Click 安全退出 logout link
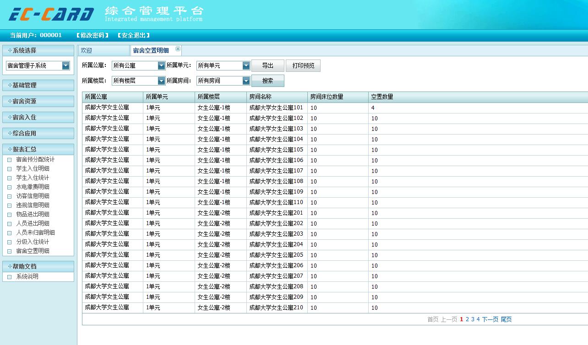588x345 pixels. (x=133, y=35)
